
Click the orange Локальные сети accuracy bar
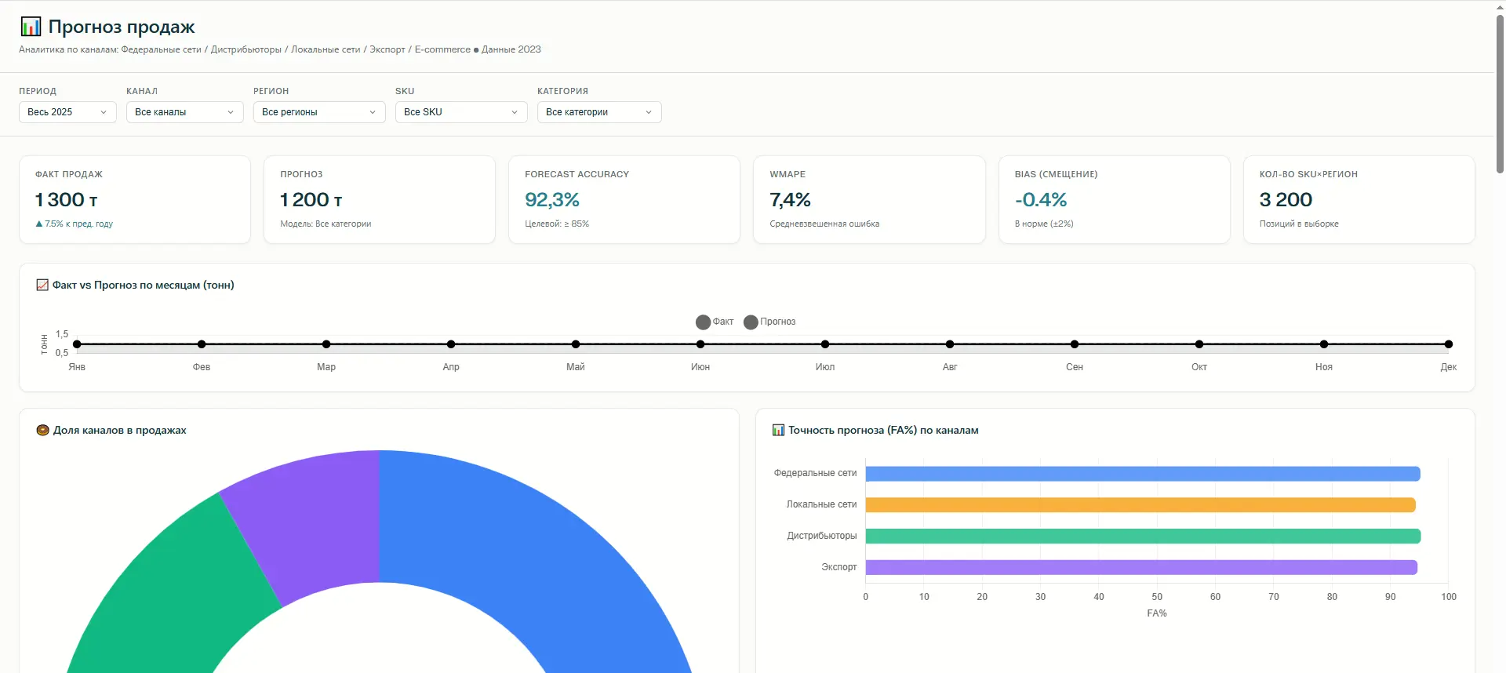coord(1140,505)
